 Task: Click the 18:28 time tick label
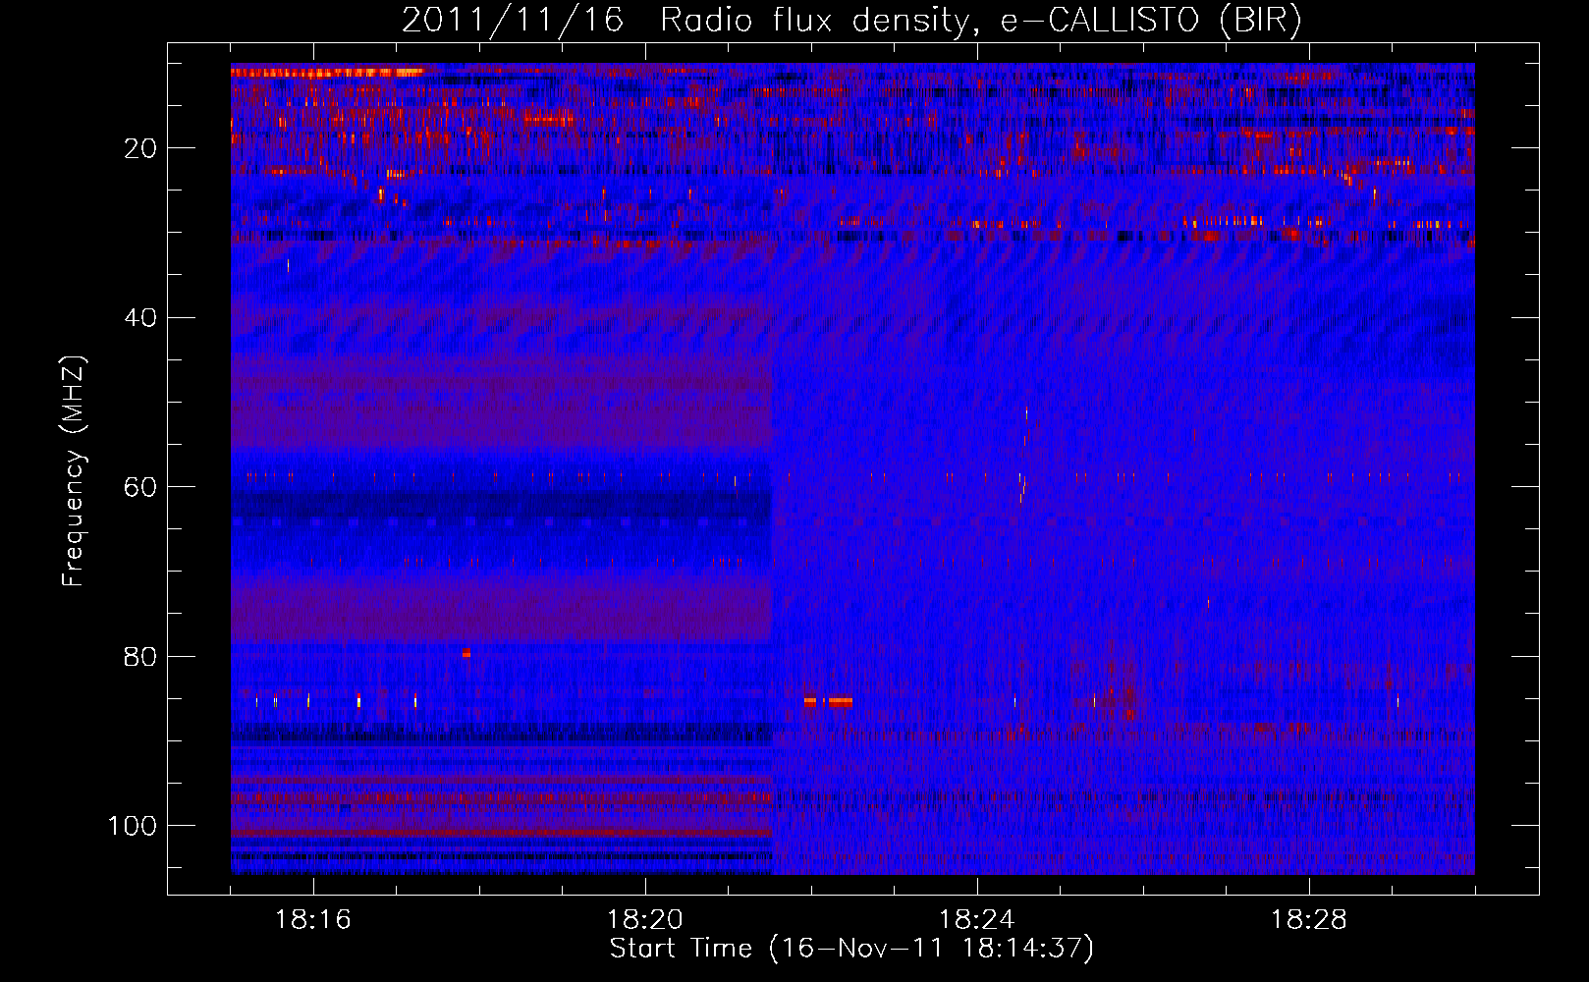tap(1309, 920)
